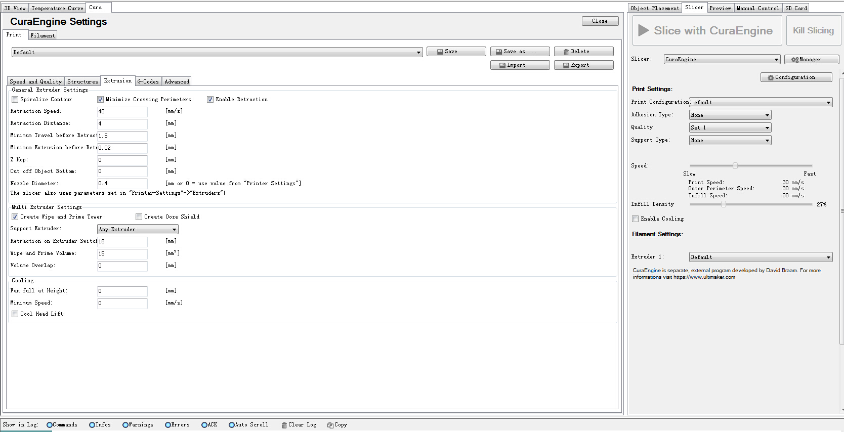844x432 pixels.
Task: Click the Save as floppy icon
Action: point(499,52)
